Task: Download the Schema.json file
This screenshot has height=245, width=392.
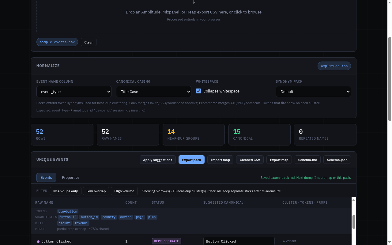Action: 337,160
